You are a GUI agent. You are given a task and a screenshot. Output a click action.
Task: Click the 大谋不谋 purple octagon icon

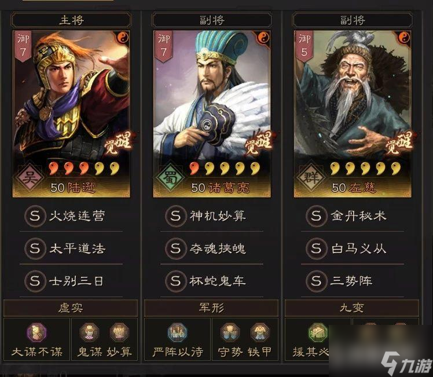coord(36,332)
